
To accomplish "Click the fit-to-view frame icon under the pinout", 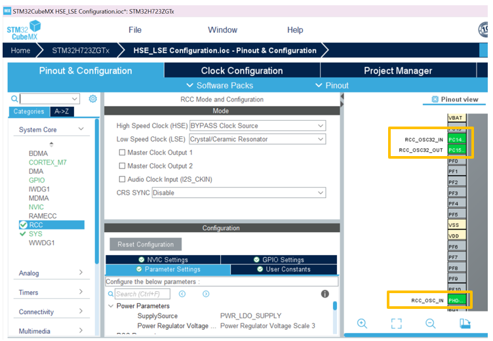I will [396, 323].
